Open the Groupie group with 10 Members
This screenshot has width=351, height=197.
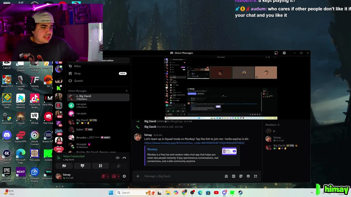coord(98,146)
